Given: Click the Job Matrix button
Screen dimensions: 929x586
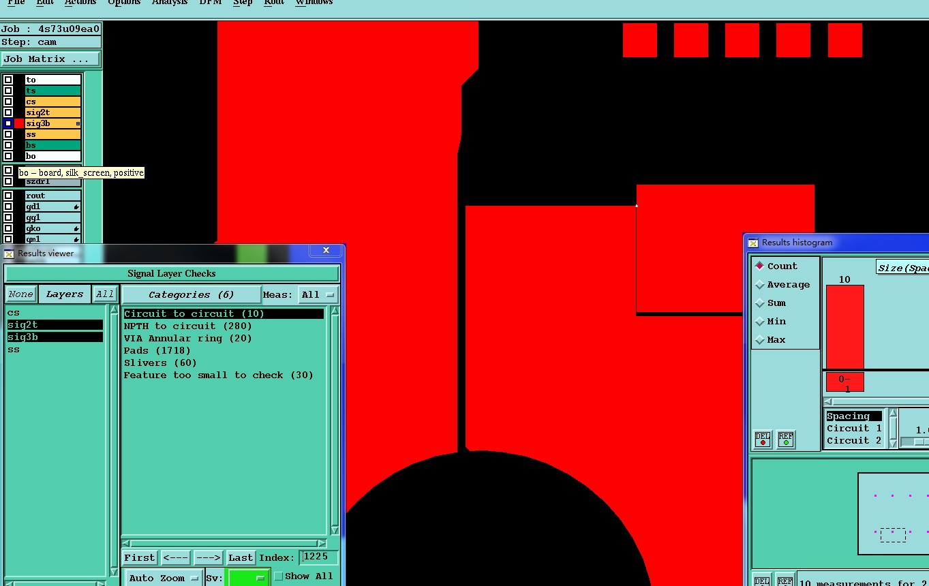Looking at the screenshot, I should (x=51, y=59).
